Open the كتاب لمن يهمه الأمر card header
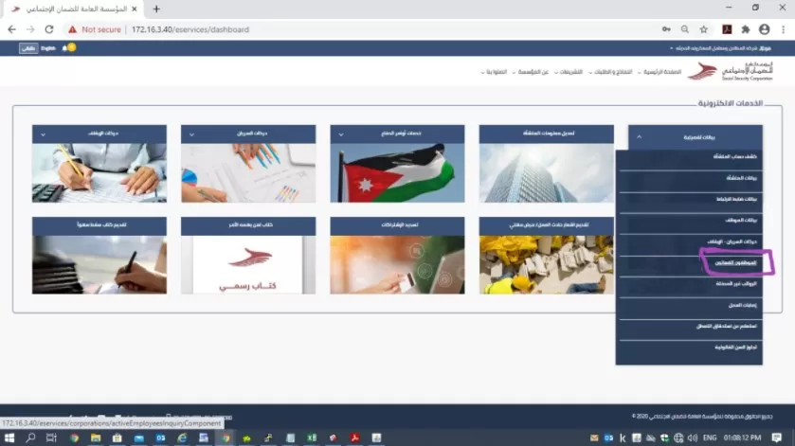The height and width of the screenshot is (446, 795). click(248, 225)
